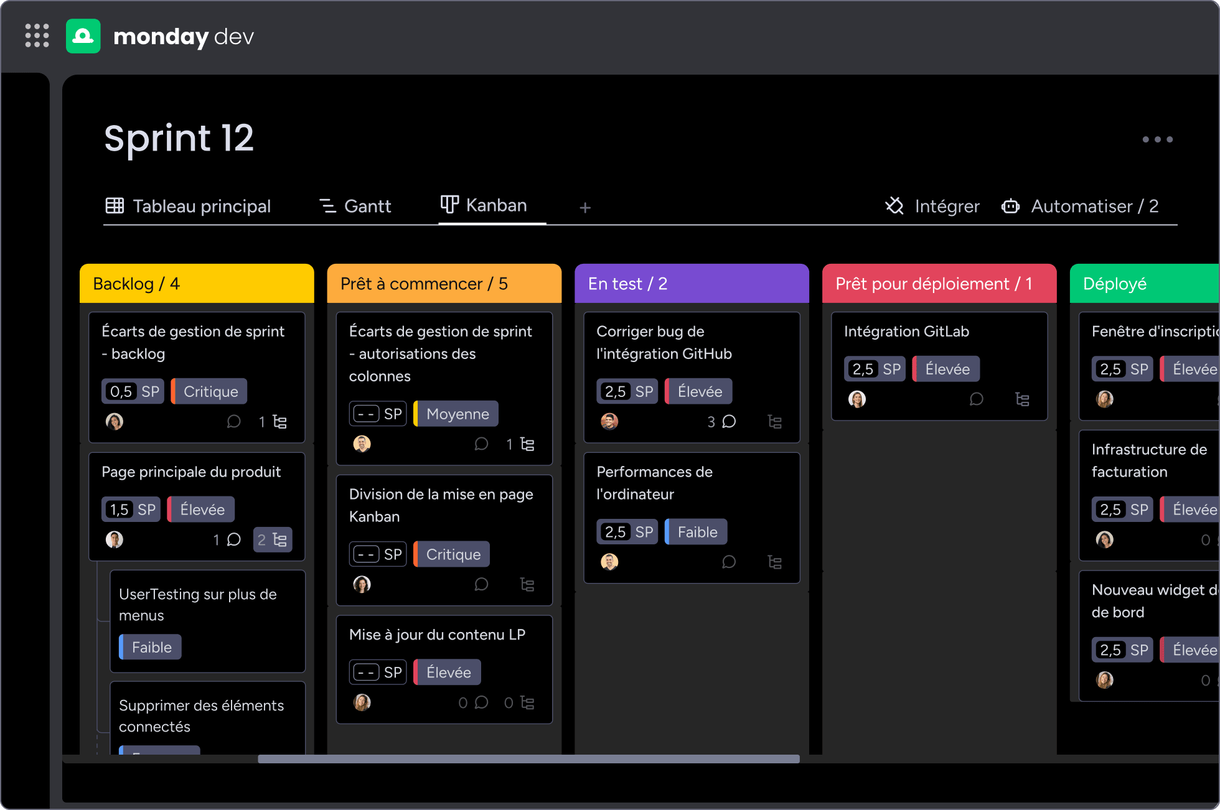1220x810 pixels.
Task: Open subitems on Division de la mise card
Action: (527, 584)
